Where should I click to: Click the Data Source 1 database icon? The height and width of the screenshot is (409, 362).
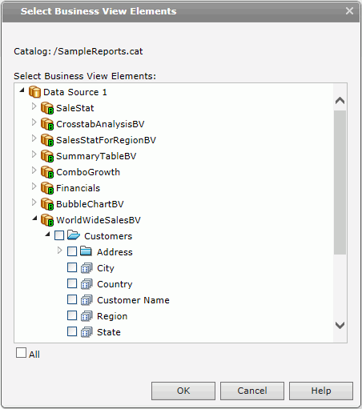pyautogui.click(x=34, y=92)
